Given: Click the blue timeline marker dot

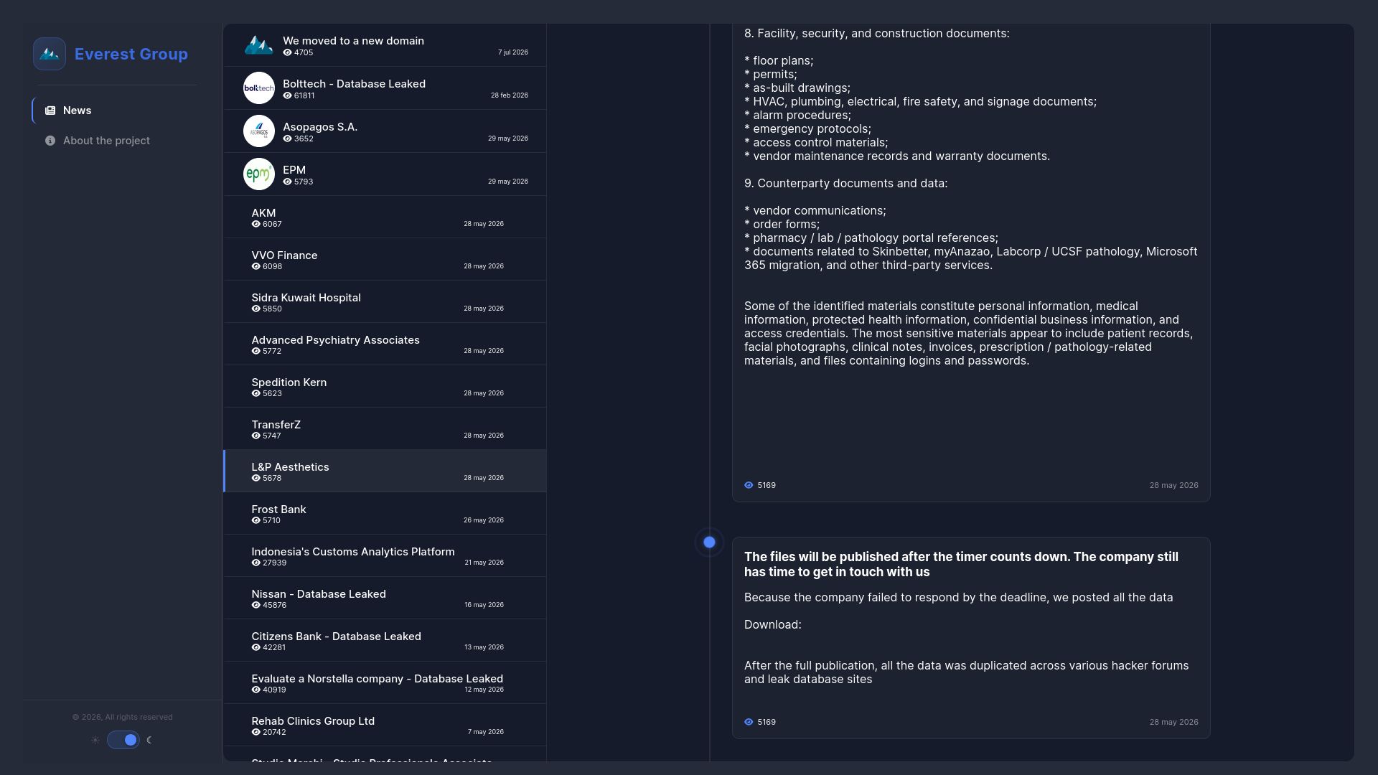Looking at the screenshot, I should point(709,542).
